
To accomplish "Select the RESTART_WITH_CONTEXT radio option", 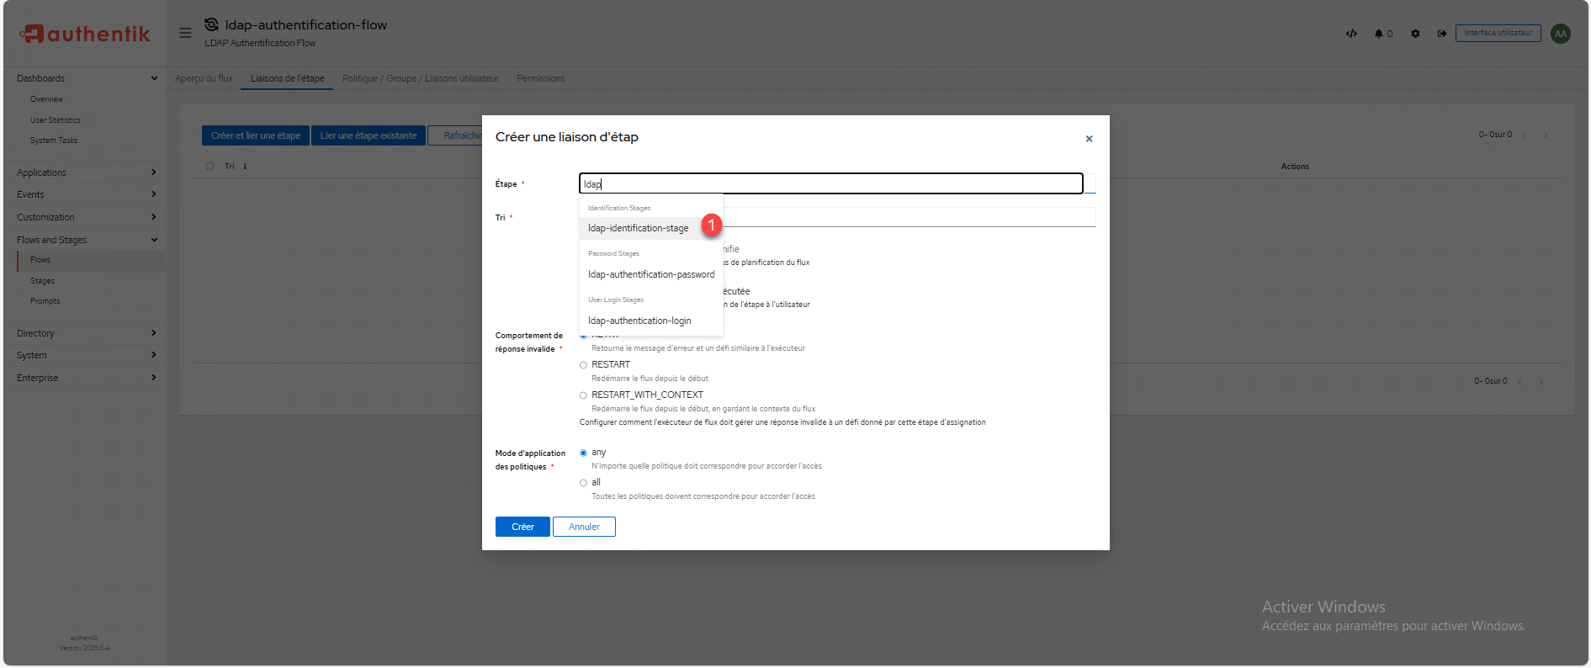I will [583, 395].
